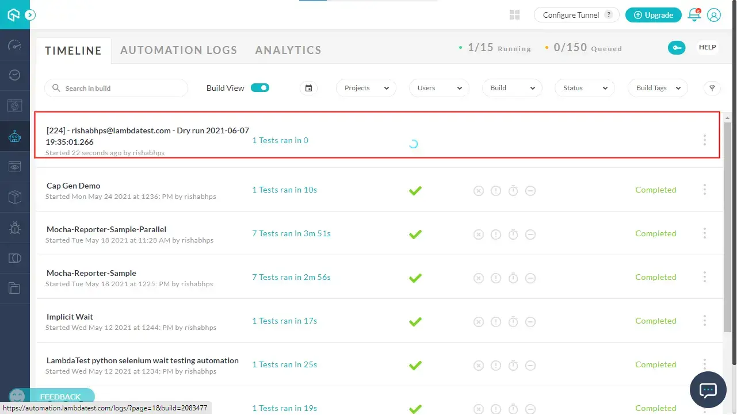
Task: Open the apps grid icon near Configure Tunnel
Action: (514, 14)
